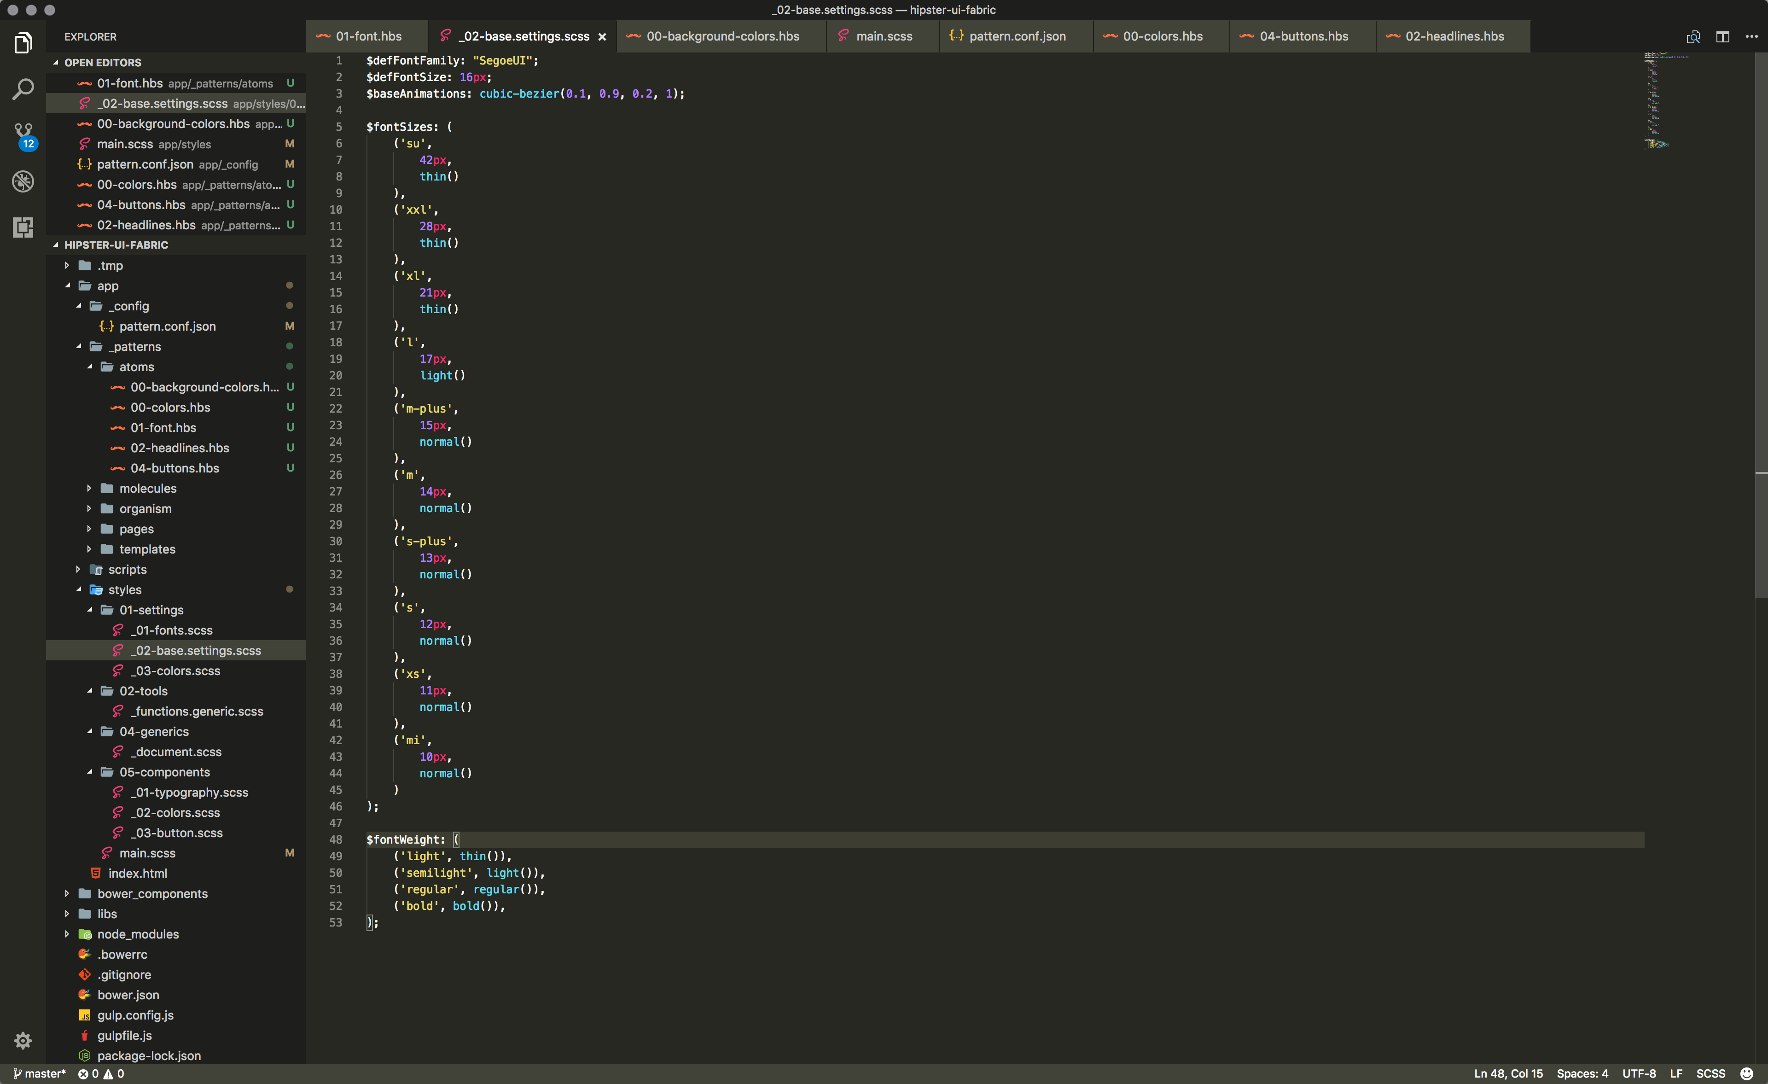The width and height of the screenshot is (1768, 1084).
Task: Click the split editor icon
Action: click(x=1722, y=37)
